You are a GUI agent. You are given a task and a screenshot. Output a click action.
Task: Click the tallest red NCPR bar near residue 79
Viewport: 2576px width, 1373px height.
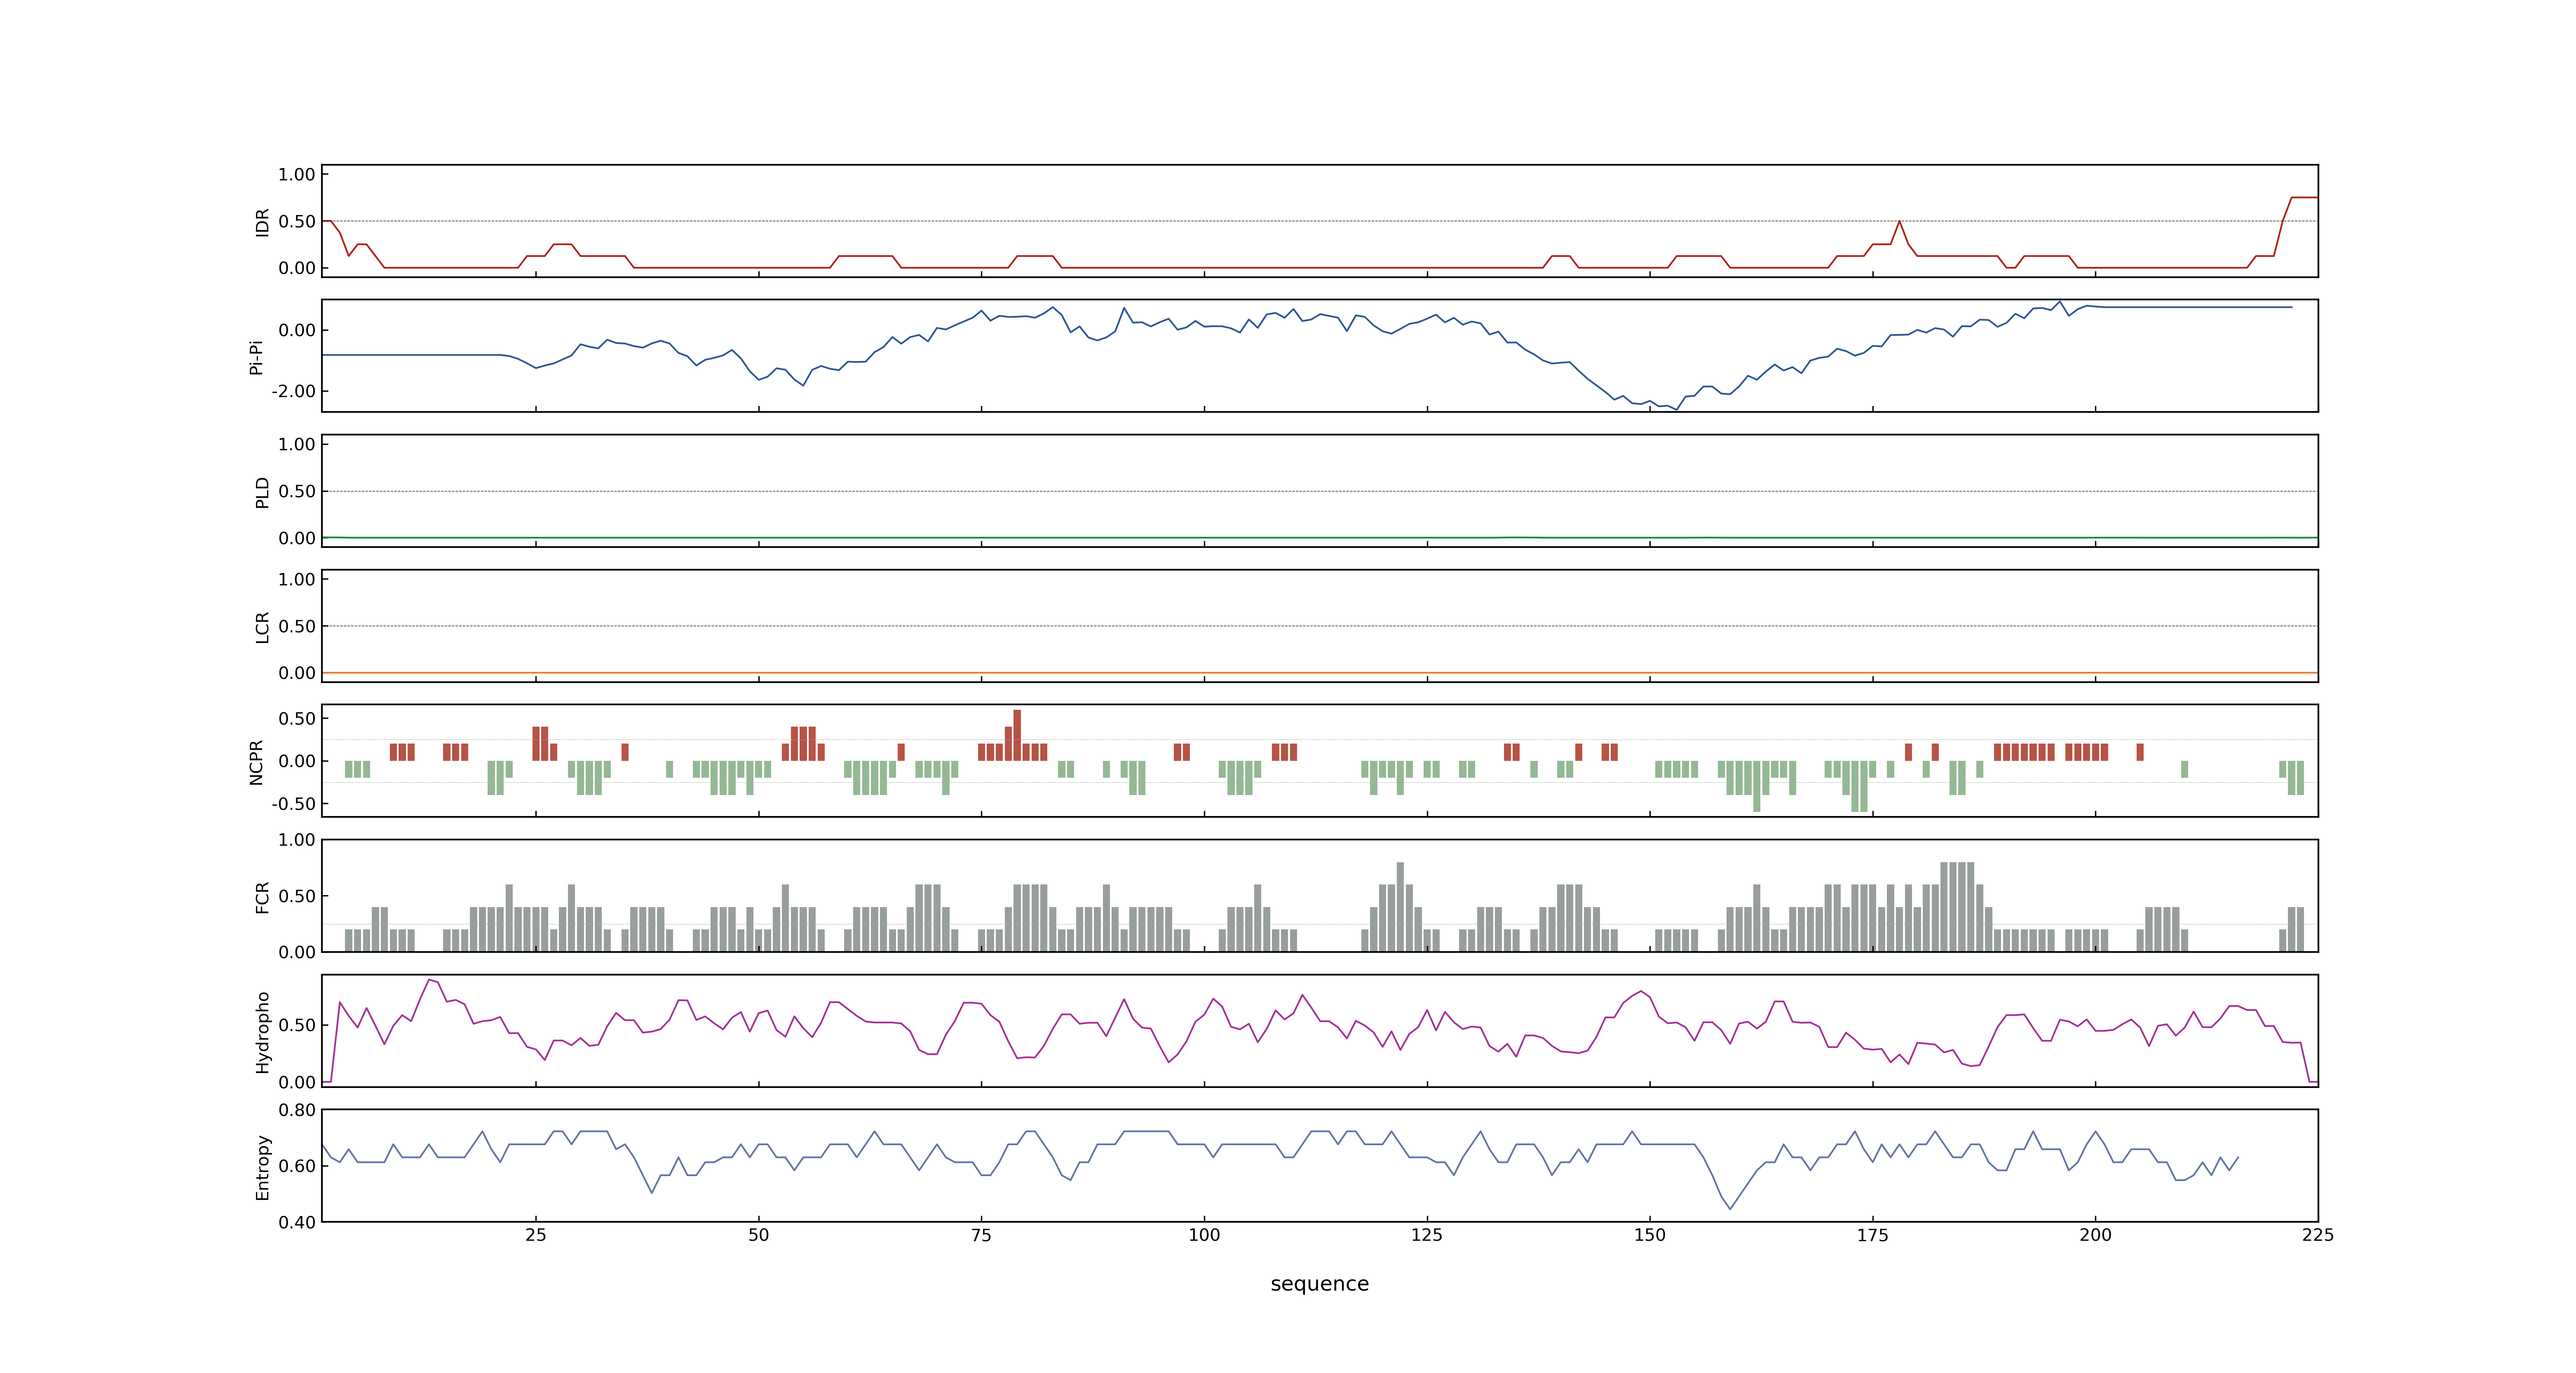1017,735
